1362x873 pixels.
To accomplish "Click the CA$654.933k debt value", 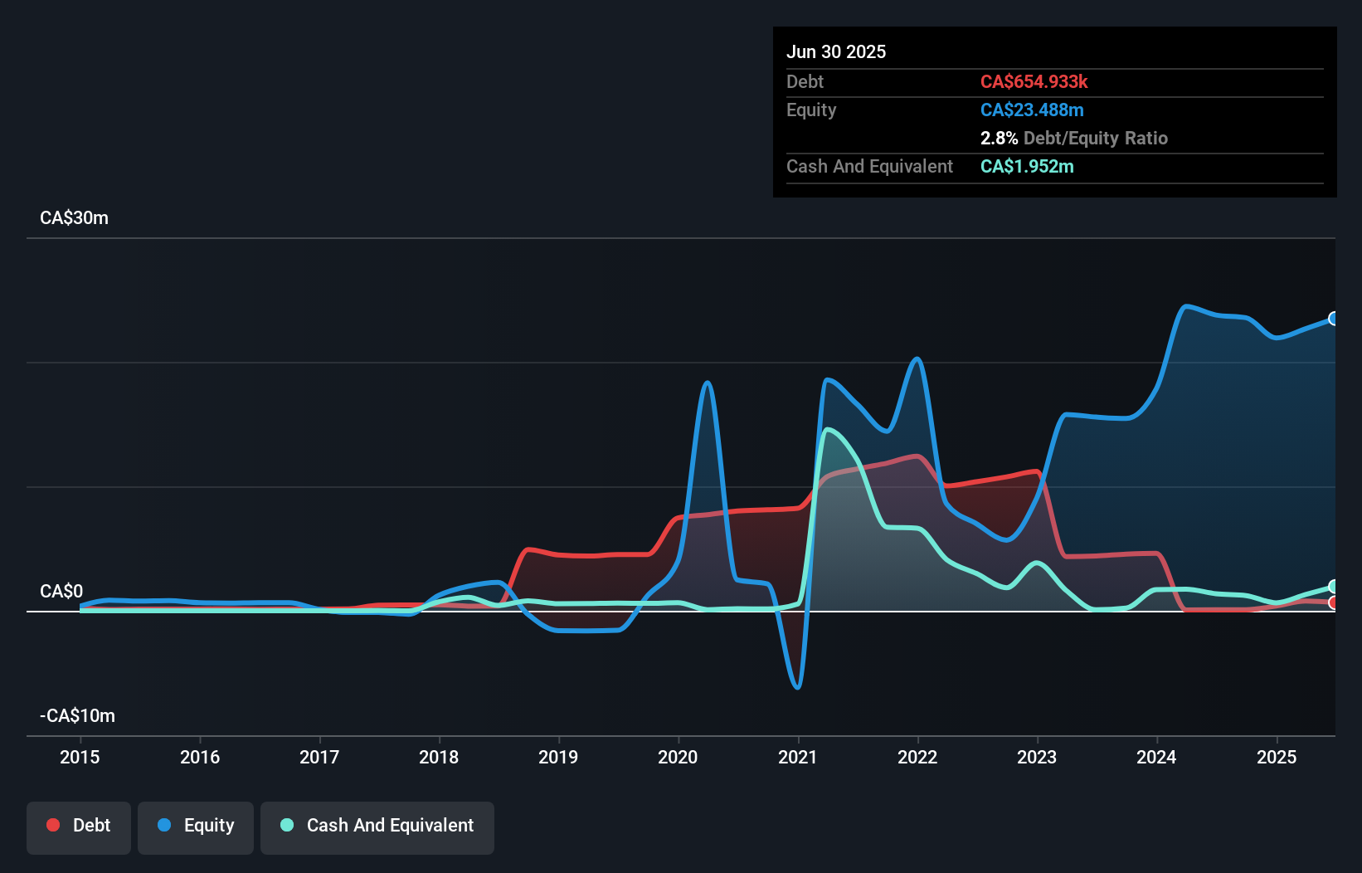I will tap(1034, 81).
